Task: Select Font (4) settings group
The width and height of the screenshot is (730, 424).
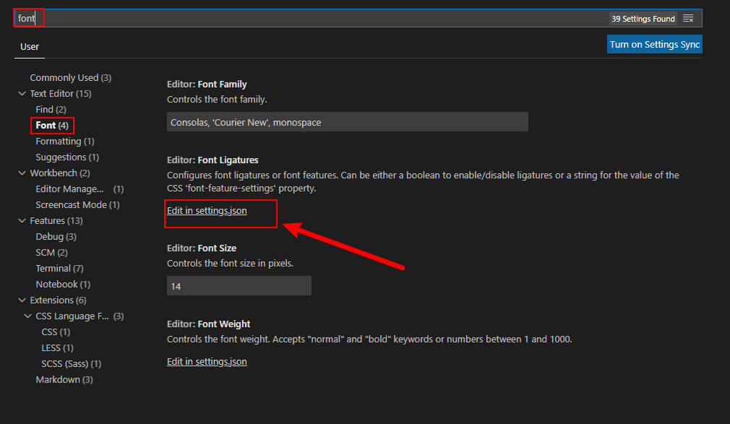Action: 52,125
